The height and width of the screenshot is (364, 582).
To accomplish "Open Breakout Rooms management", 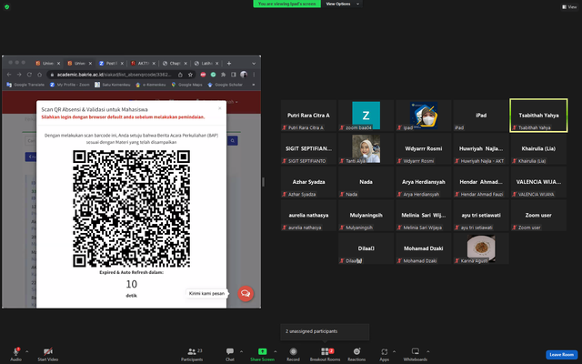I will tap(326, 354).
